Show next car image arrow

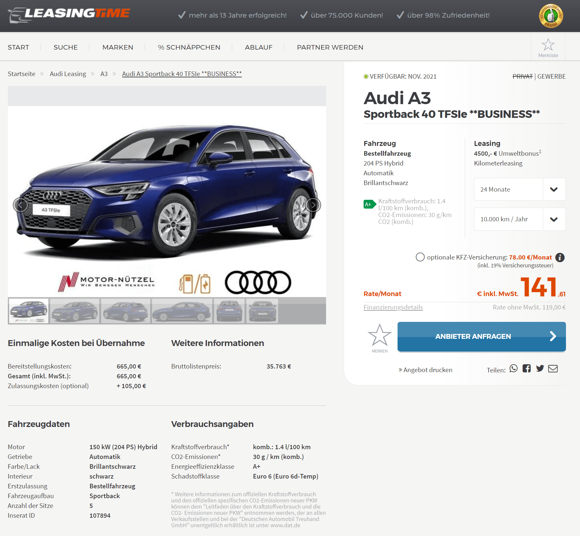tap(313, 205)
